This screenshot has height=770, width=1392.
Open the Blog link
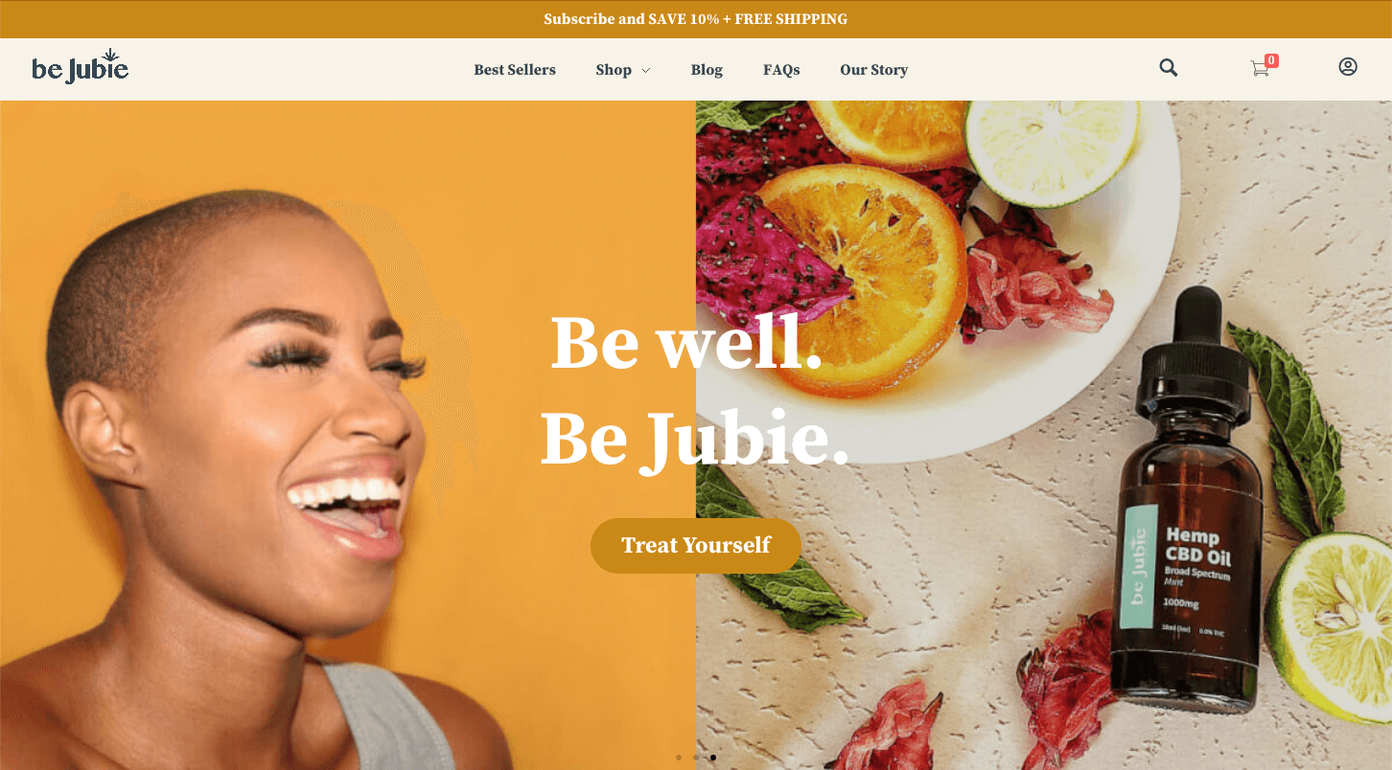coord(707,70)
